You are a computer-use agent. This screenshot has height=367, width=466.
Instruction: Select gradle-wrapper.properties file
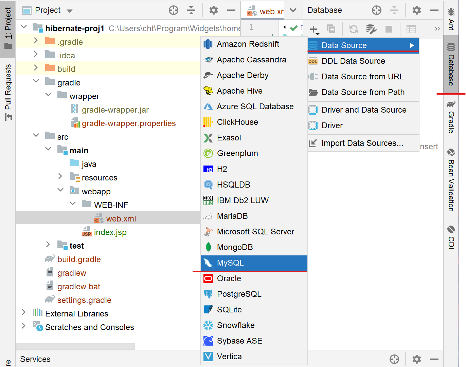(129, 123)
